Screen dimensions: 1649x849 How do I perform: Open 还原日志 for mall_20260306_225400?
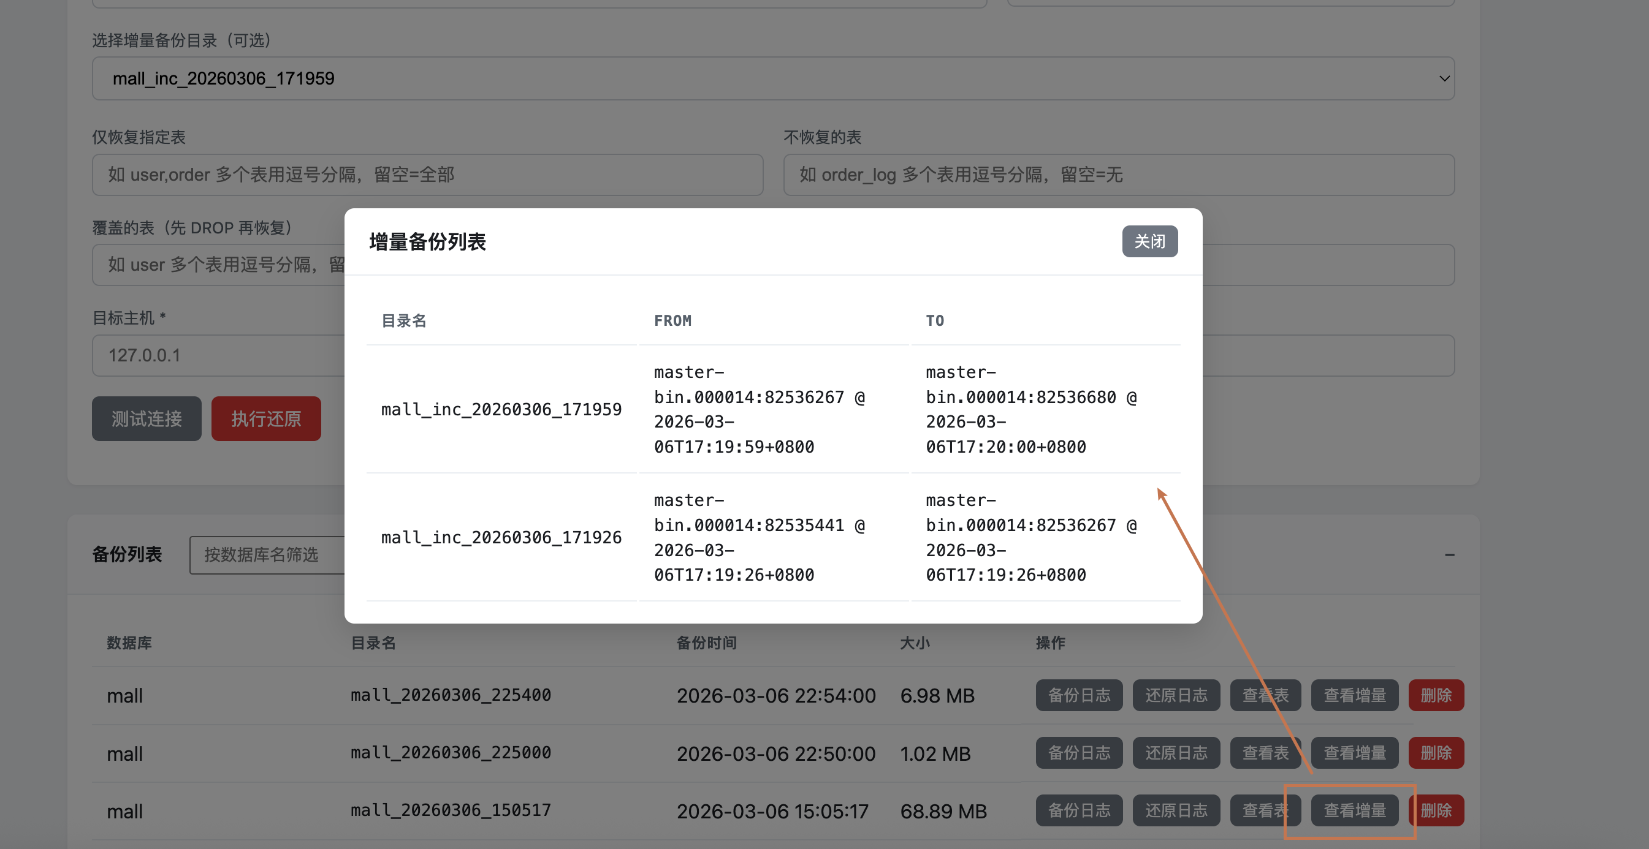pyautogui.click(x=1176, y=695)
